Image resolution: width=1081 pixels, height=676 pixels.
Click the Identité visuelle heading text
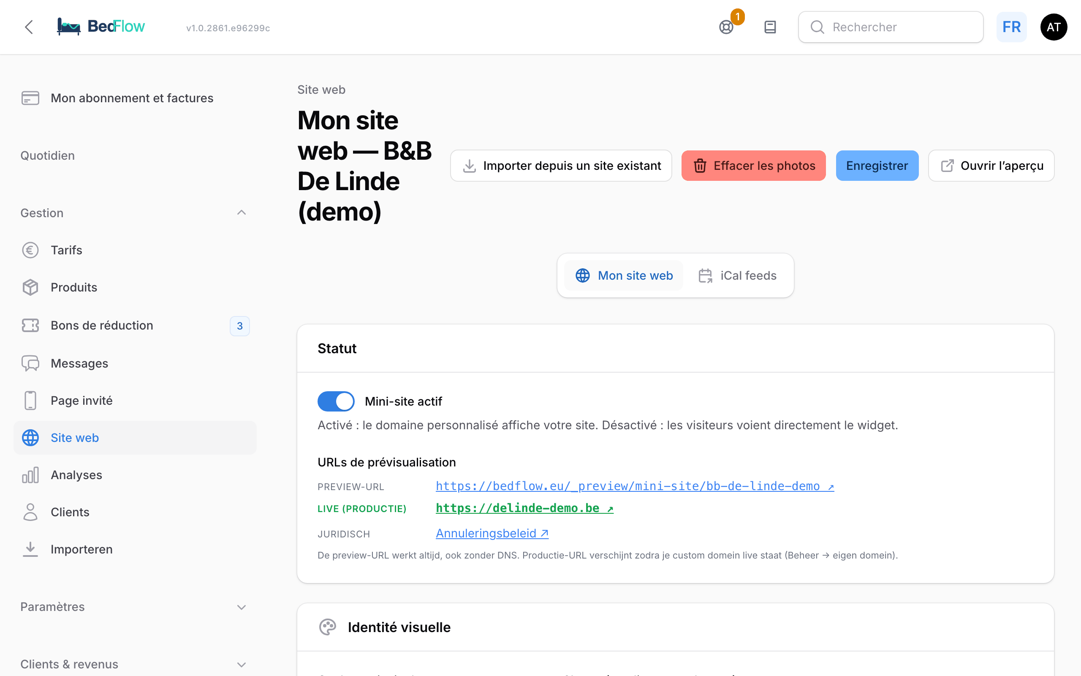399,627
